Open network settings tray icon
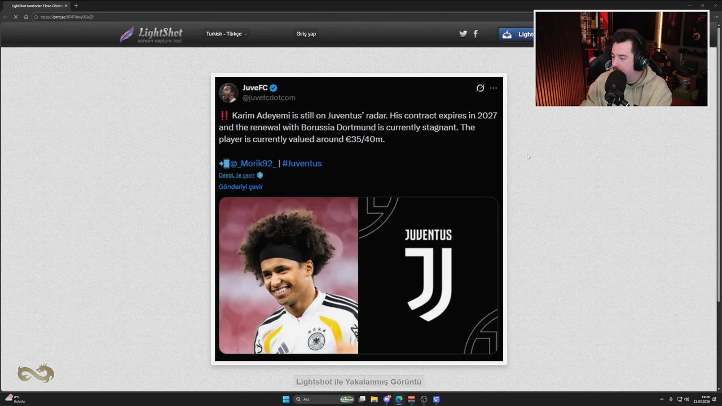Image resolution: width=722 pixels, height=406 pixels. click(680, 399)
